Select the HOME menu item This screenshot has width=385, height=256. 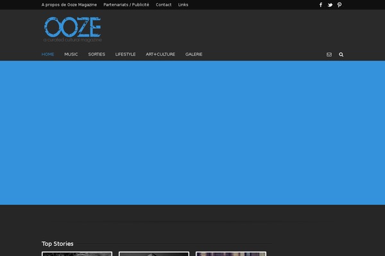(48, 54)
